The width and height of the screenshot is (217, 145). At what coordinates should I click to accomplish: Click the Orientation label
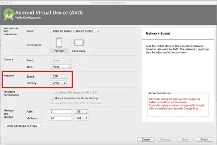34,45
